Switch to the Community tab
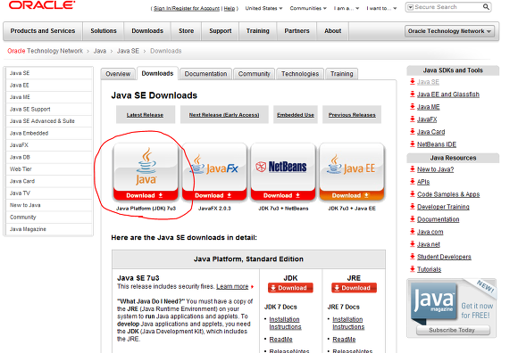Screen dimensions: 518x353 (254, 74)
